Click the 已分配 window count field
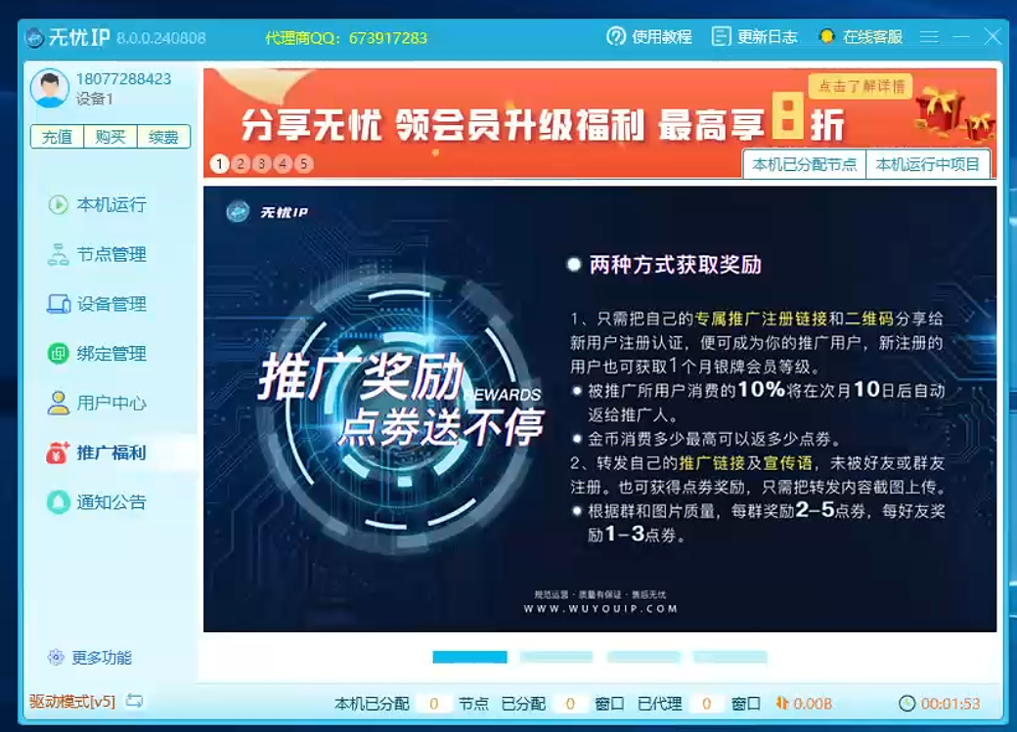The image size is (1017, 732). pos(570,704)
